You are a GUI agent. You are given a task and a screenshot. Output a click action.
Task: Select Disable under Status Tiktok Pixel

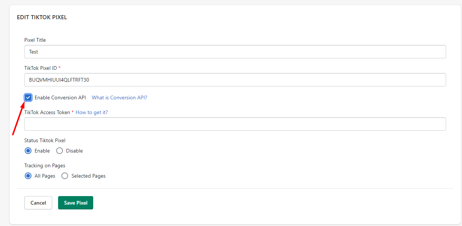(60, 151)
